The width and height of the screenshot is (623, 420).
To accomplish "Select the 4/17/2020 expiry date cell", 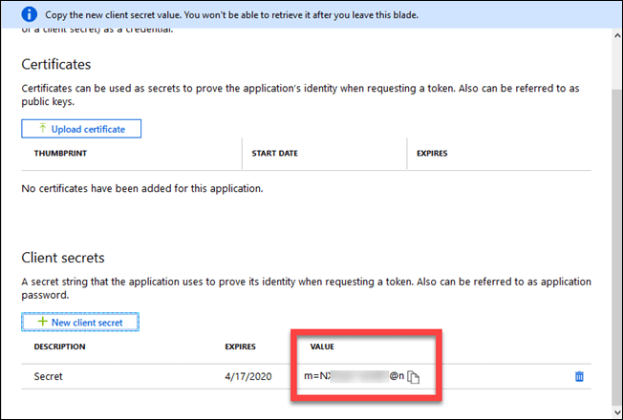I will point(247,377).
